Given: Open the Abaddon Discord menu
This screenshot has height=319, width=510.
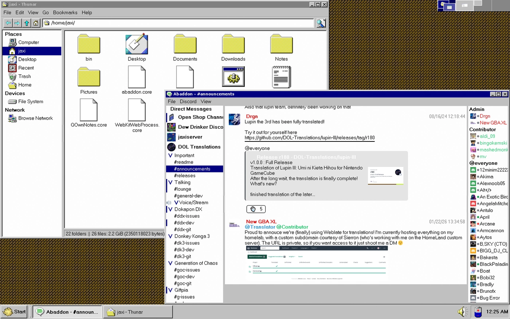Looking at the screenshot, I should tap(188, 101).
